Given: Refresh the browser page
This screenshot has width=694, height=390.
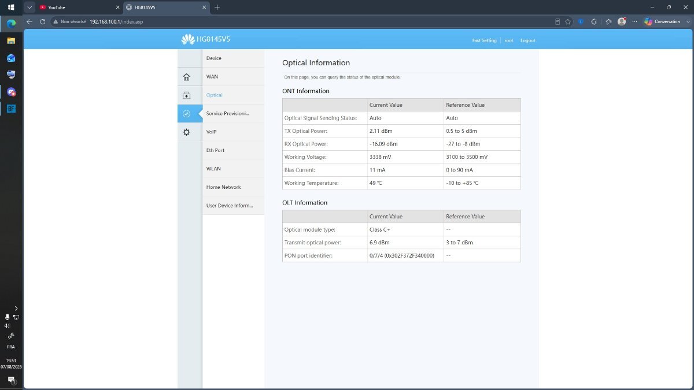Looking at the screenshot, I should [x=42, y=21].
